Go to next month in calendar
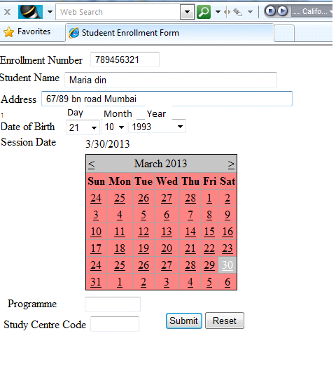Screen dimensions: 336x366 click(231, 164)
